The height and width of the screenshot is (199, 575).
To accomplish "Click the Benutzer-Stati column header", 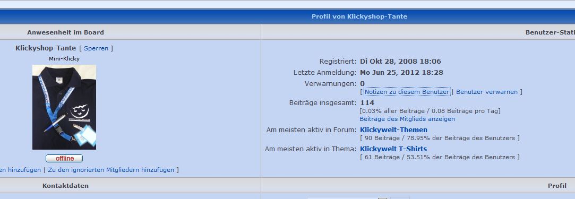I will coord(550,32).
